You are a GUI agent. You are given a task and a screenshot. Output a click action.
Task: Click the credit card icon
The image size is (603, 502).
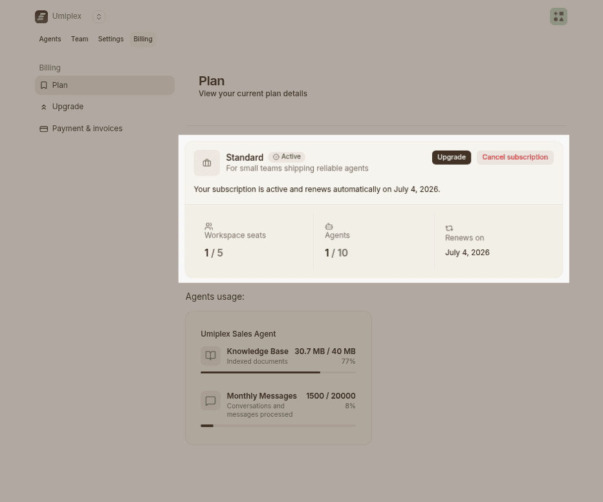pyautogui.click(x=44, y=129)
